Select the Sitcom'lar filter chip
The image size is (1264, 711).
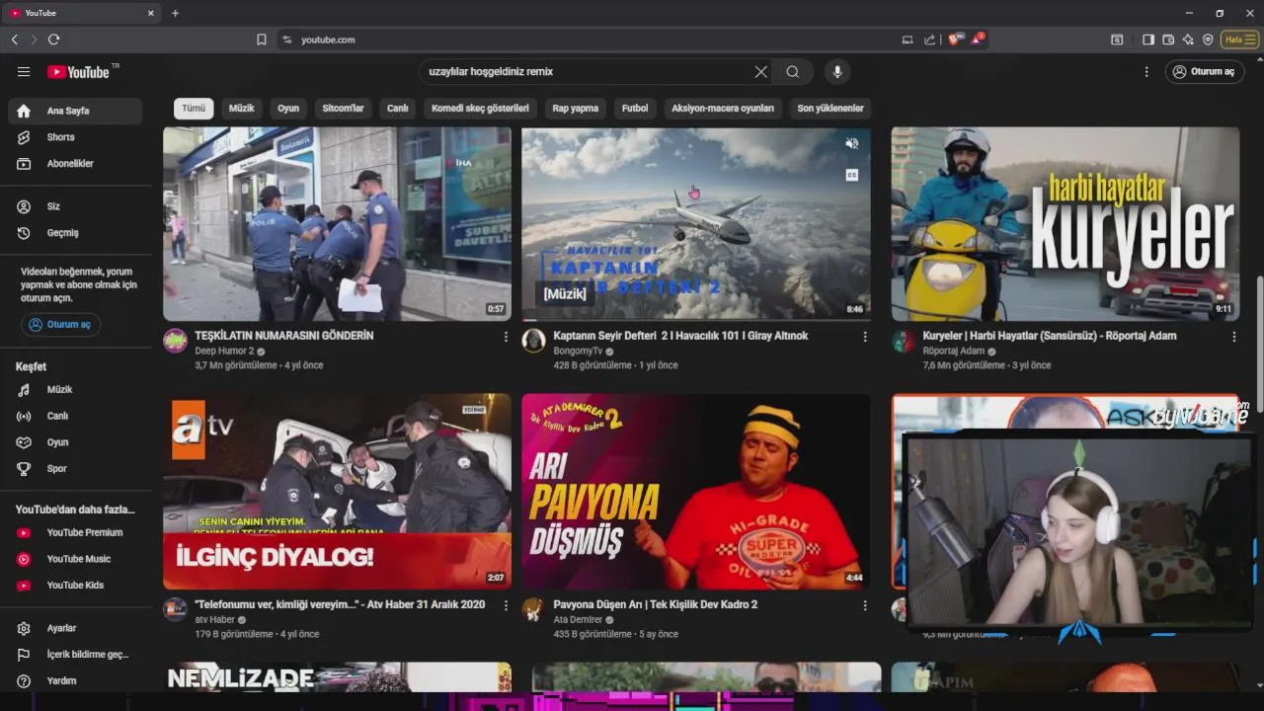click(343, 109)
